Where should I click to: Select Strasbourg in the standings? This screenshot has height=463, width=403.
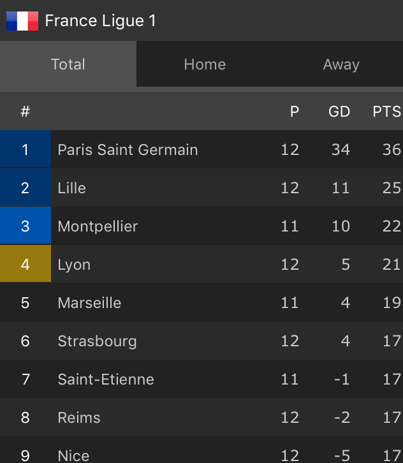pyautogui.click(x=97, y=341)
